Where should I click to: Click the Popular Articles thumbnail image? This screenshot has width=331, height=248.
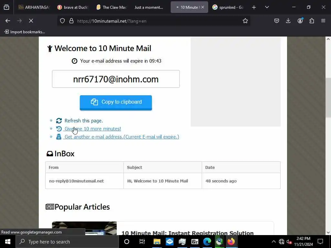coord(84,228)
